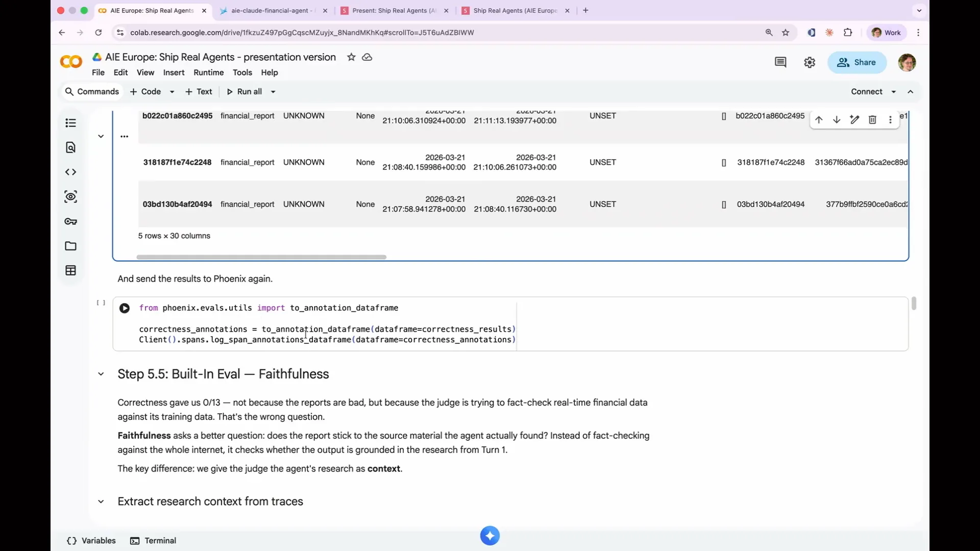The image size is (980, 551).
Task: Click the Connect runtime button
Action: (867, 92)
